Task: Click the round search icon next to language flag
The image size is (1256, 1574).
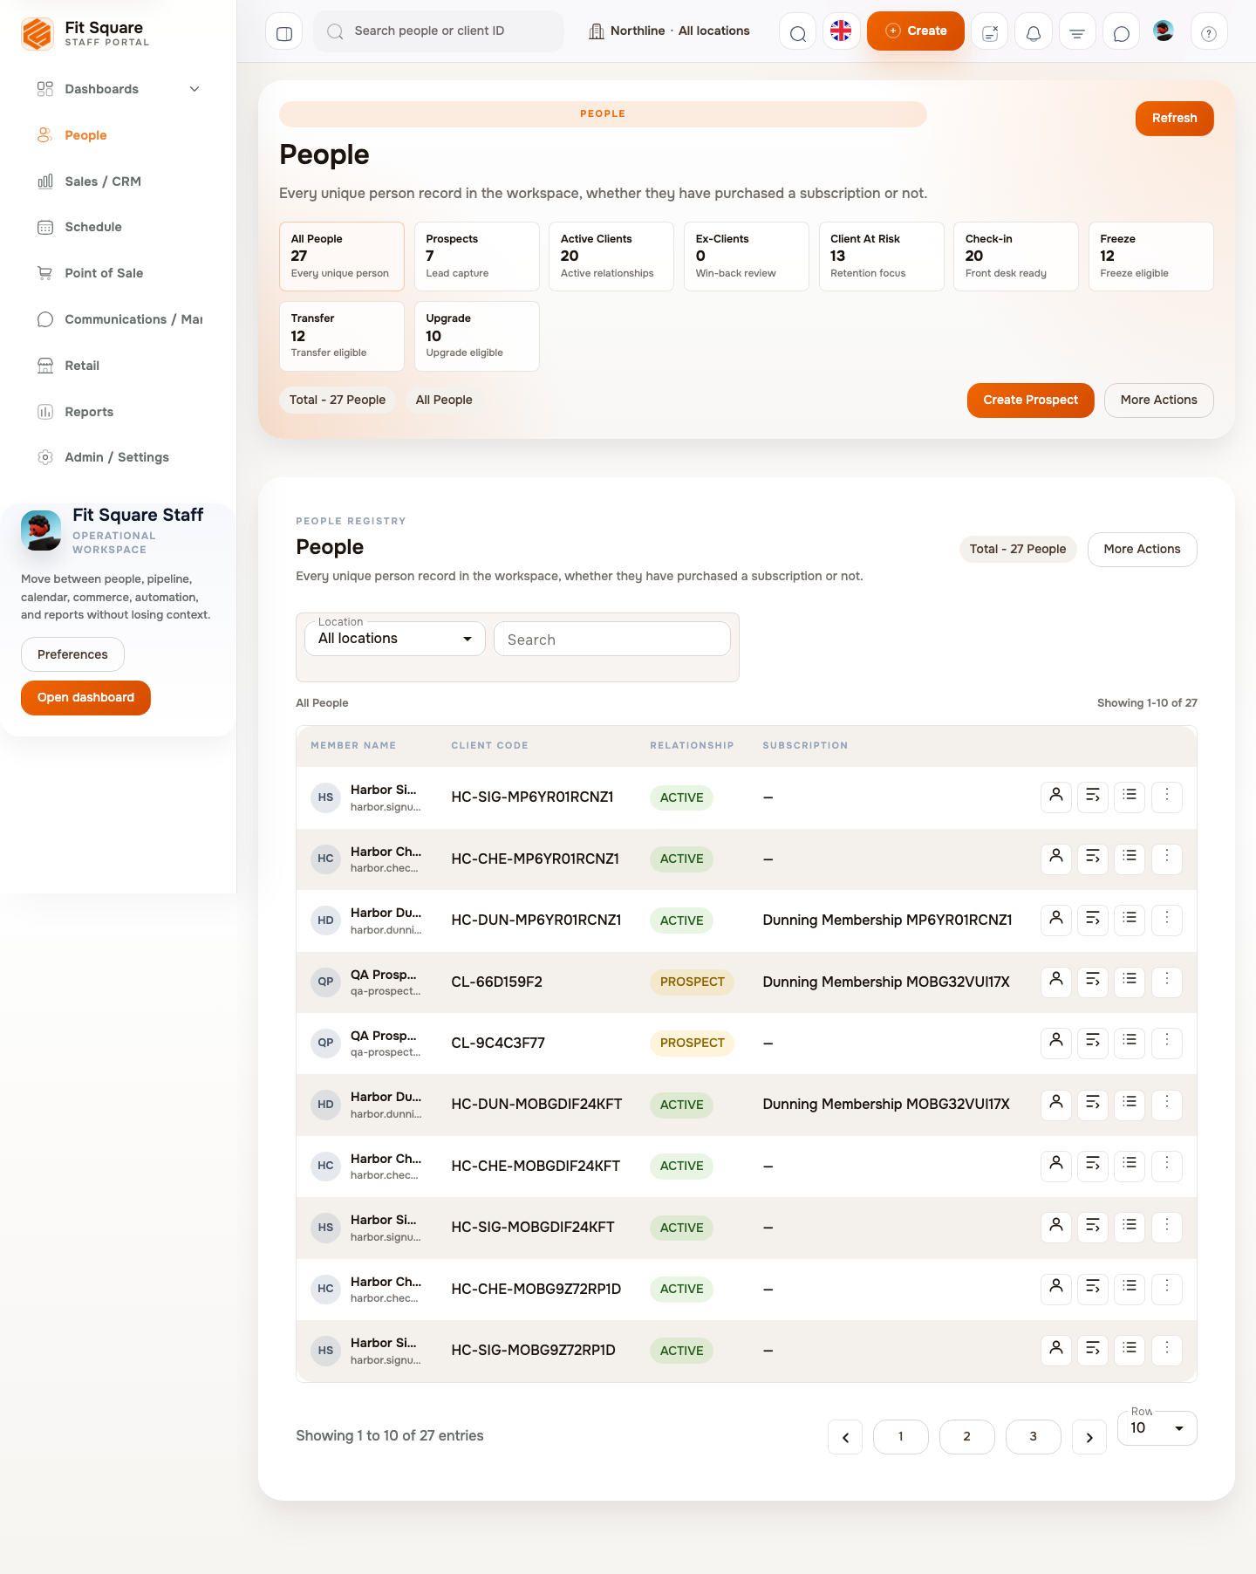Action: point(797,32)
